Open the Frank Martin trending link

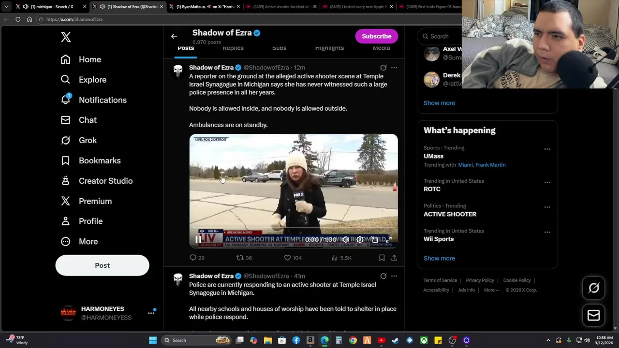click(x=490, y=165)
